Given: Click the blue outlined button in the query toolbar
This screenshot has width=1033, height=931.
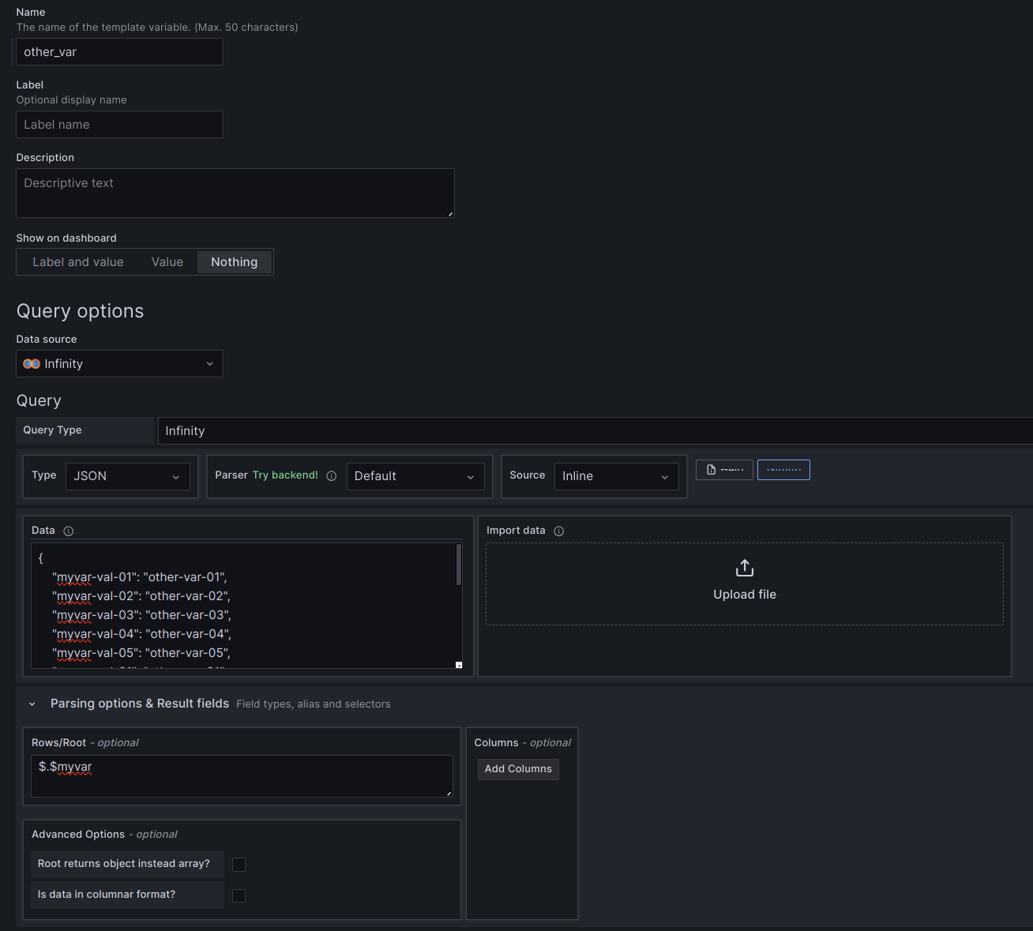Looking at the screenshot, I should pos(783,469).
